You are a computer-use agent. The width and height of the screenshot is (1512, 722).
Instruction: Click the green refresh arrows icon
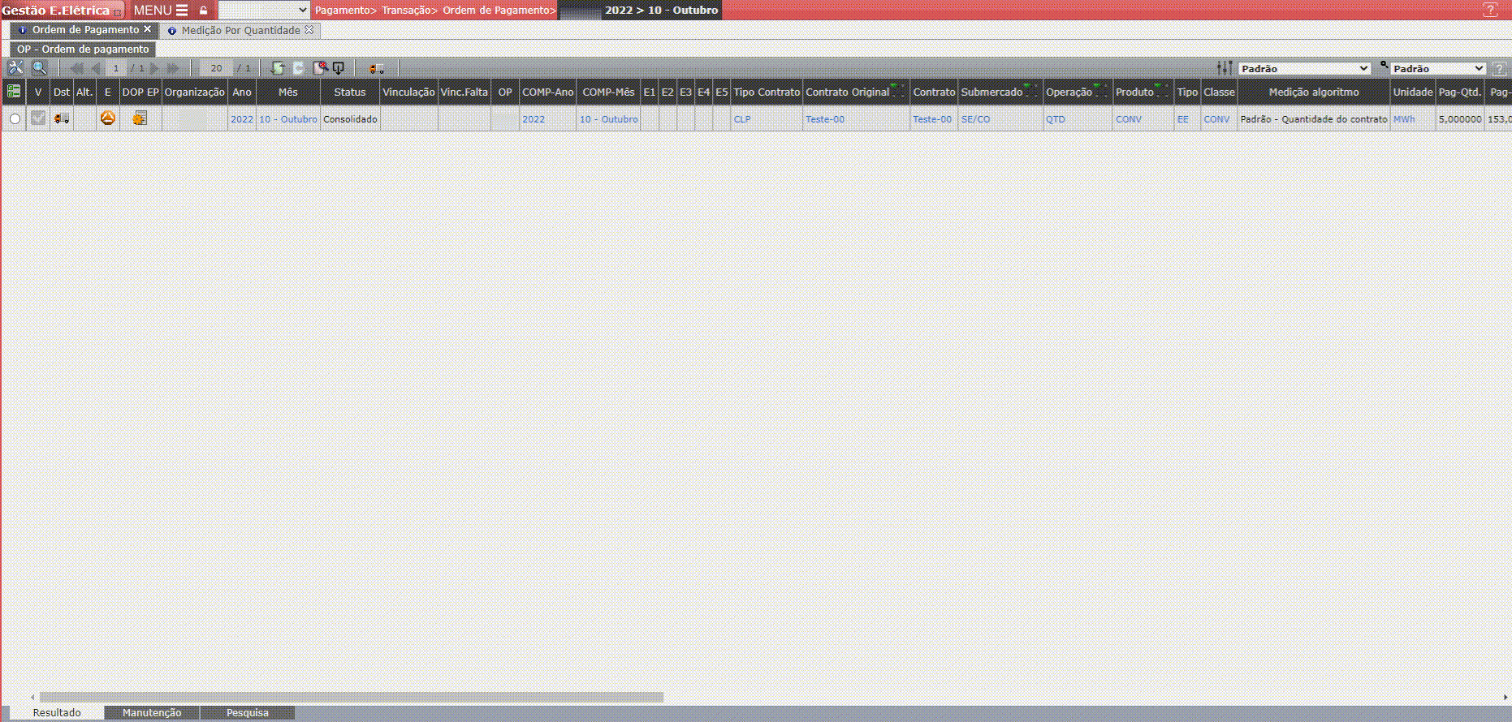point(278,68)
